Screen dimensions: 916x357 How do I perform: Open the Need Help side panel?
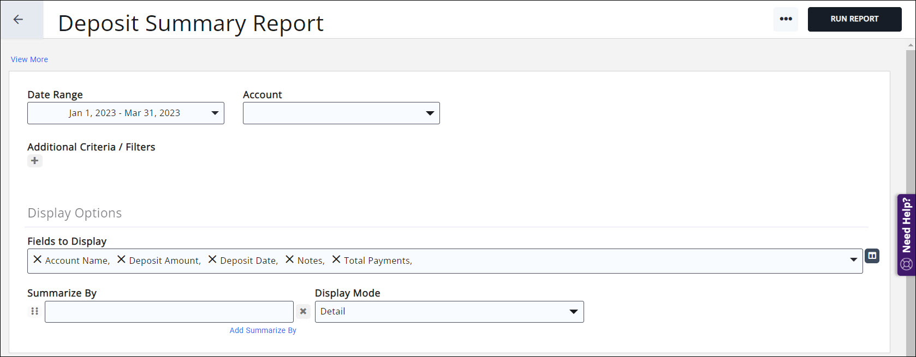point(906,234)
